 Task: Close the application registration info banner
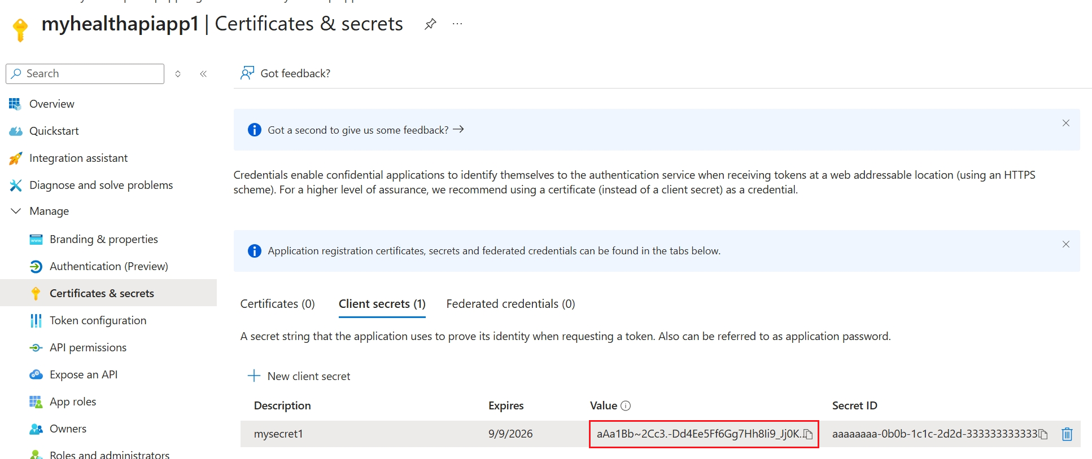coord(1065,244)
